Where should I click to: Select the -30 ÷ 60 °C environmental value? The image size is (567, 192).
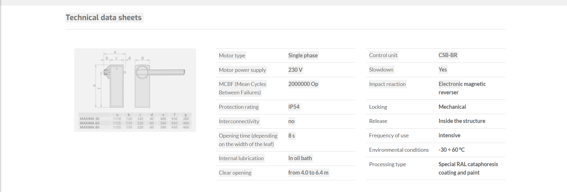(452, 150)
